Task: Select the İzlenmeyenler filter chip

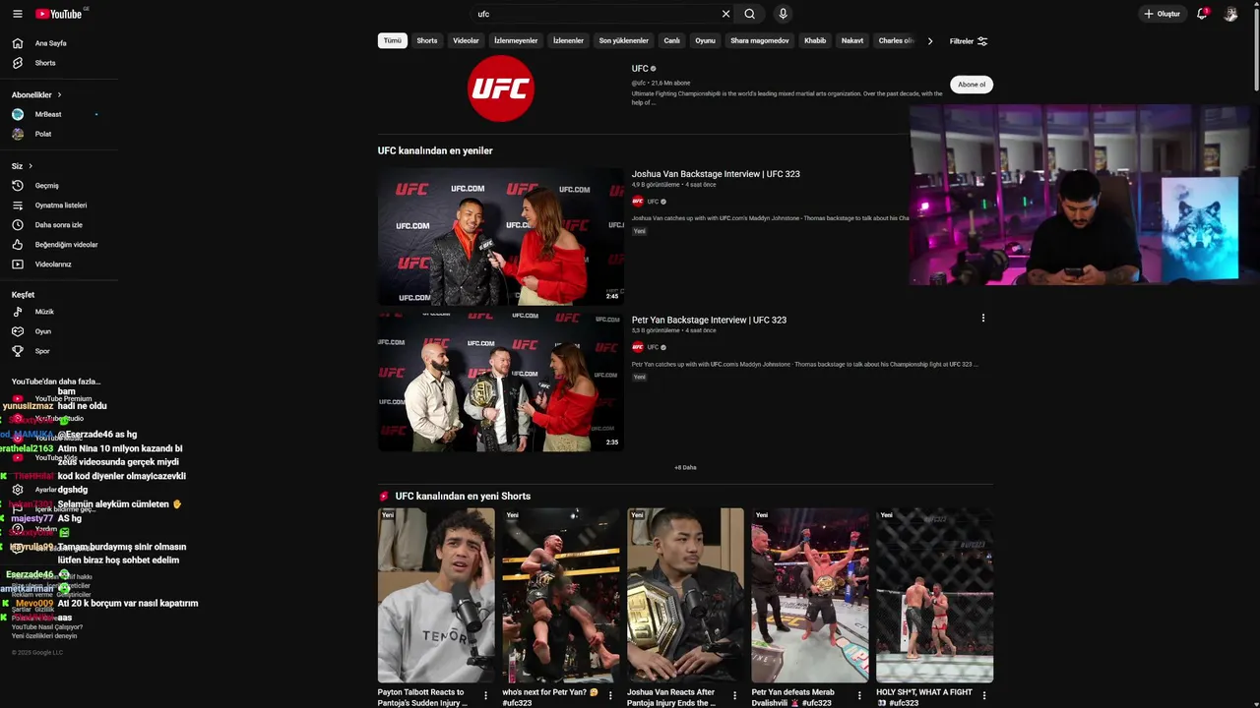Action: [x=516, y=40]
